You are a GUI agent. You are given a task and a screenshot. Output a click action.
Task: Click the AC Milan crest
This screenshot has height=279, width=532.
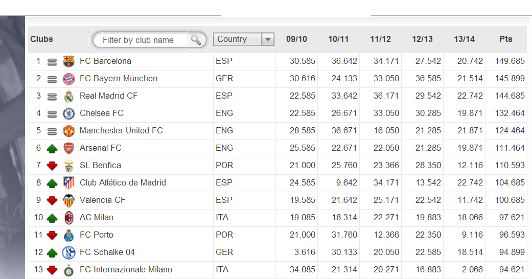[x=69, y=218]
